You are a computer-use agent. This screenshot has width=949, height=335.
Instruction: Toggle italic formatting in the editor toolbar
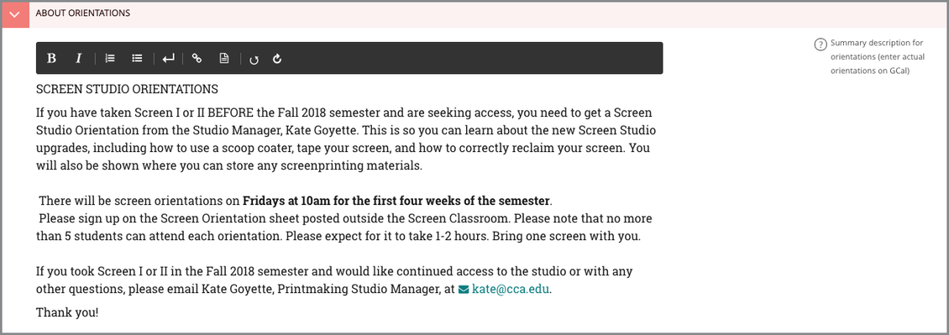point(78,59)
